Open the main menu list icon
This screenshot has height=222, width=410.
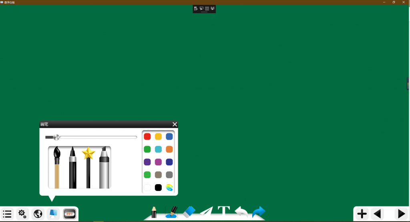(7, 214)
